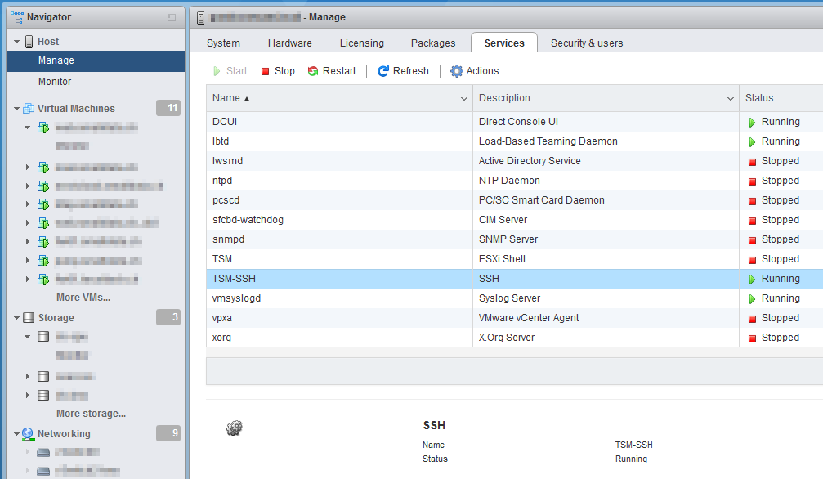Click the Storage datastore icon in Navigator
Image resolution: width=823 pixels, height=479 pixels.
(x=29, y=318)
